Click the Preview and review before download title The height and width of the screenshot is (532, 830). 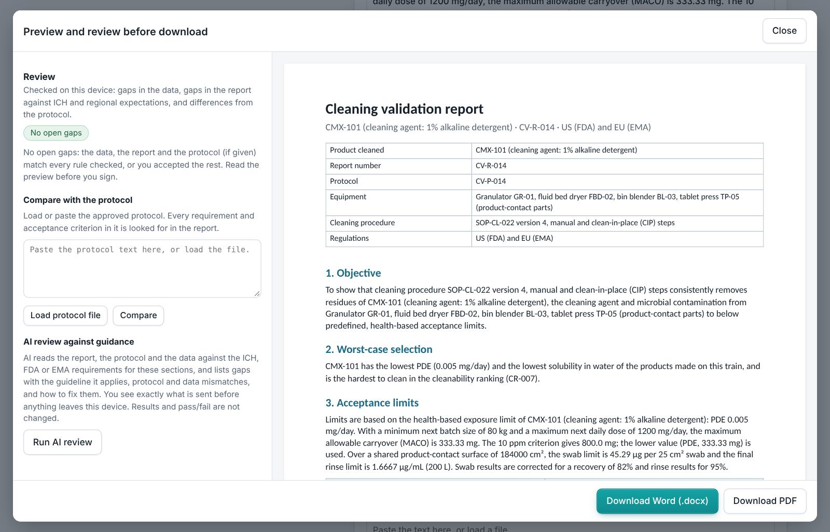tap(116, 32)
